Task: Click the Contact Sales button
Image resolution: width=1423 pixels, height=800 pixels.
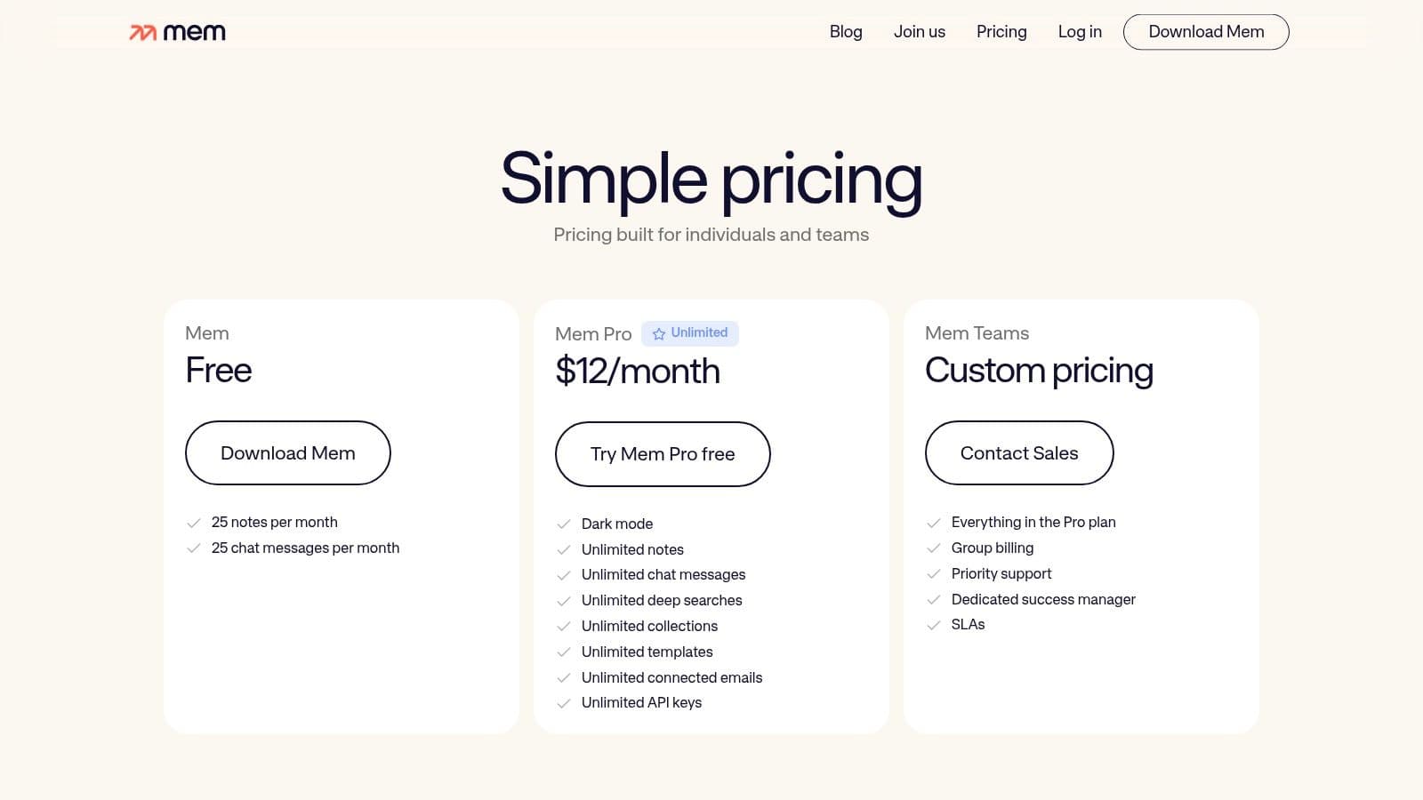Action: pos(1019,453)
